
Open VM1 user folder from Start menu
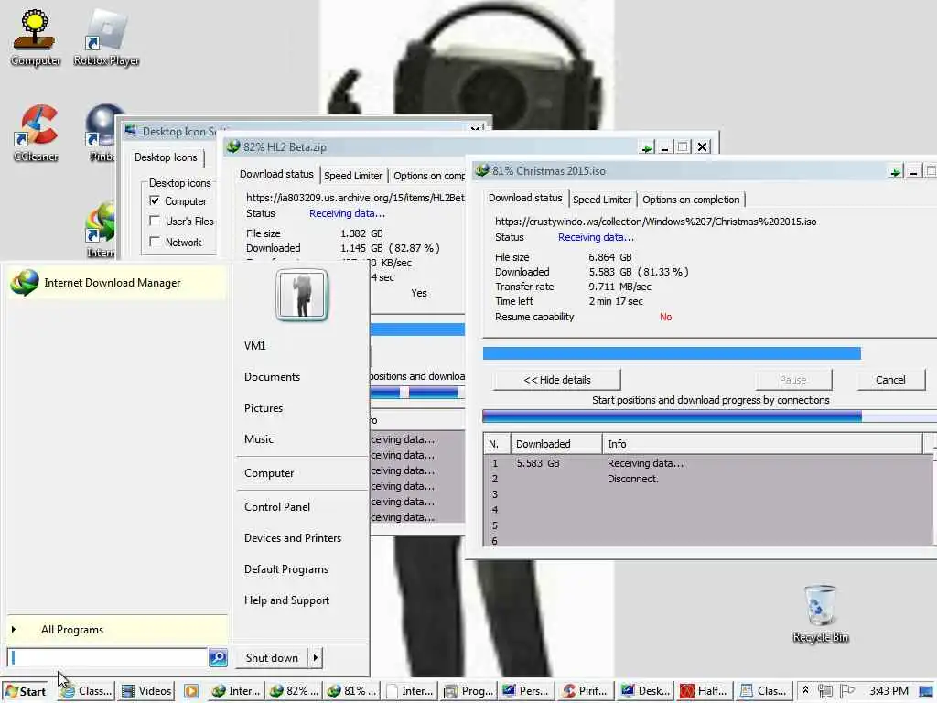click(255, 345)
